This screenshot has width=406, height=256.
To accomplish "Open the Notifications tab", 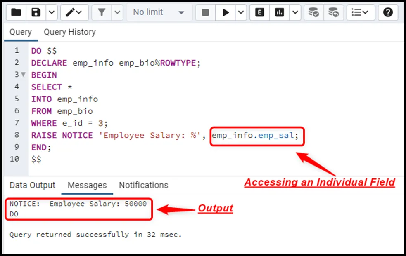I will click(143, 185).
